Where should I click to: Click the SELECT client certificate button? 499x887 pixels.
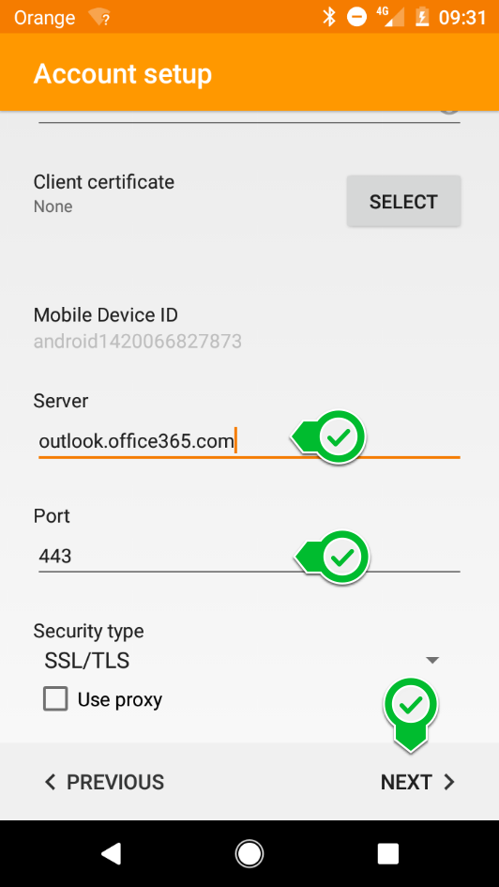pos(404,202)
